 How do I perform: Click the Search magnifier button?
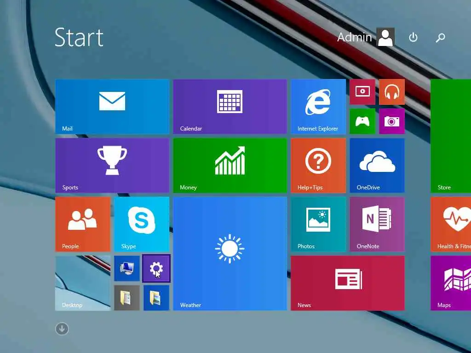[440, 37]
